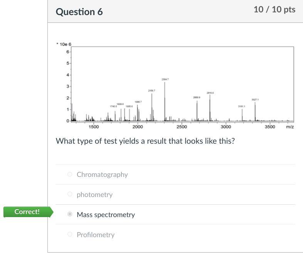Click the peak labeled 2669.9
The width and height of the screenshot is (303, 253).
197,109
